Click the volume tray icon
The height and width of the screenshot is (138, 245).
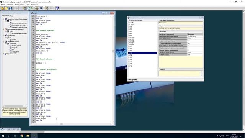click(x=224, y=136)
